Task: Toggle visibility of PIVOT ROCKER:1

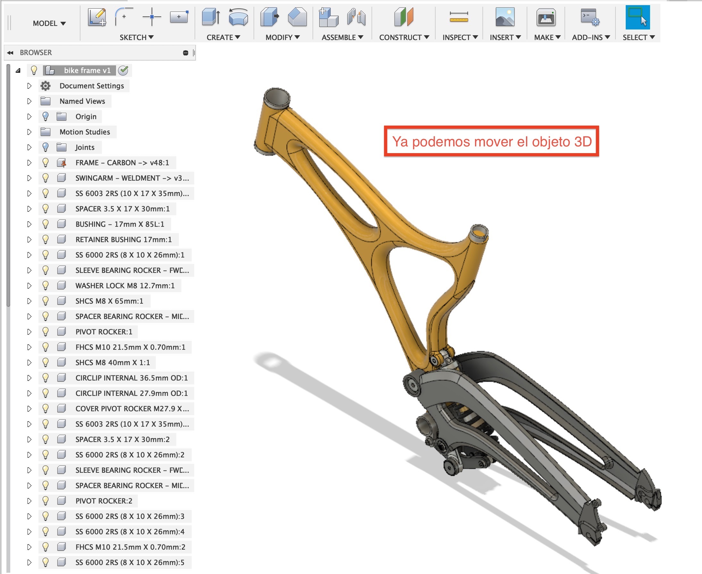Action: tap(46, 332)
